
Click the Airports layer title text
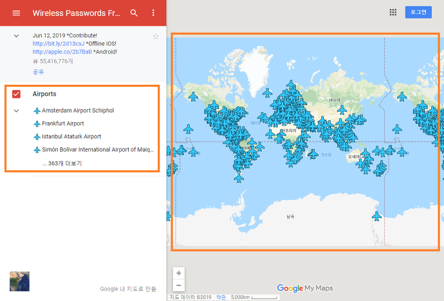[44, 94]
